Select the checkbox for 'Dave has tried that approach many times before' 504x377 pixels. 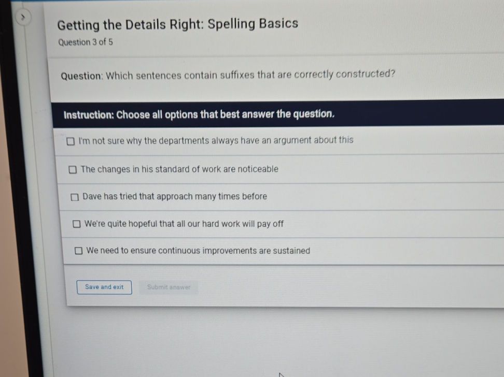click(75, 196)
